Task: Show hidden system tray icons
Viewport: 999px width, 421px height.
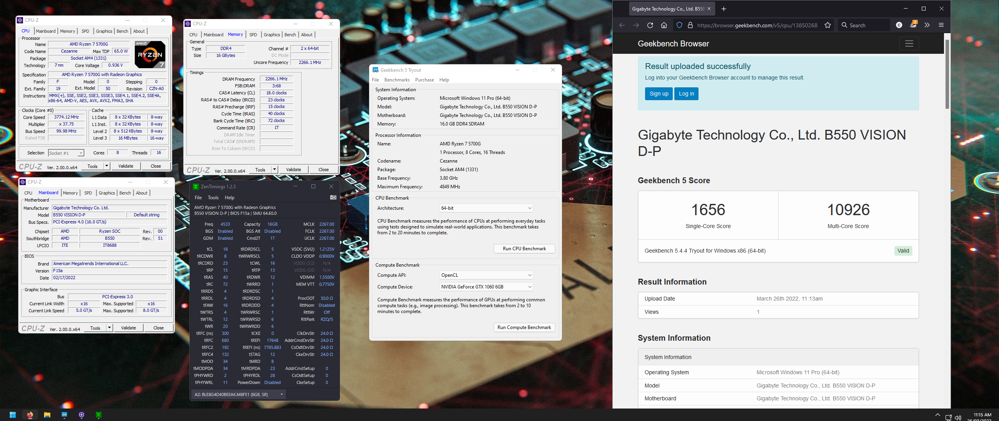Action: point(938,415)
